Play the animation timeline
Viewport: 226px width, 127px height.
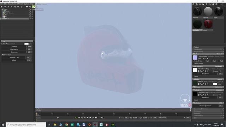[88, 117]
